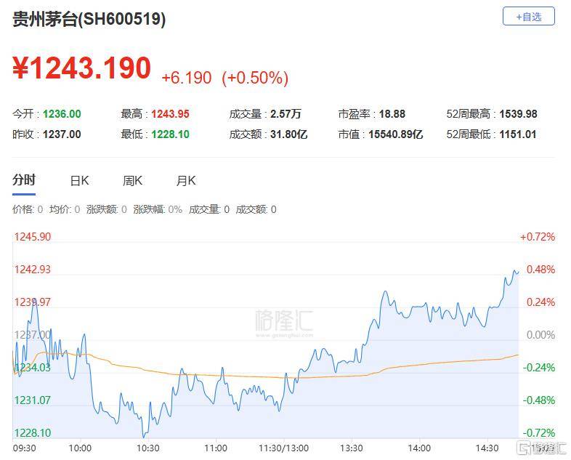571x460 pixels.
Task: Click the stock title 贵州茅台(SH600519)
Action: pos(89,19)
